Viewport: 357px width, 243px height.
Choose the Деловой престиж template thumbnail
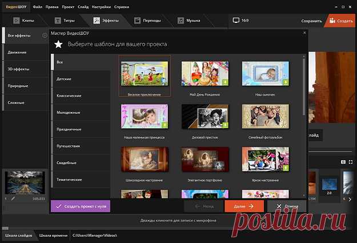click(x=205, y=116)
